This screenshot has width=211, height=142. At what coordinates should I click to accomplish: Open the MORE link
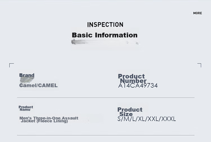pyautogui.click(x=197, y=13)
